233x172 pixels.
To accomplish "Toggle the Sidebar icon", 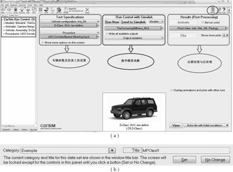I will [x=212, y=10].
